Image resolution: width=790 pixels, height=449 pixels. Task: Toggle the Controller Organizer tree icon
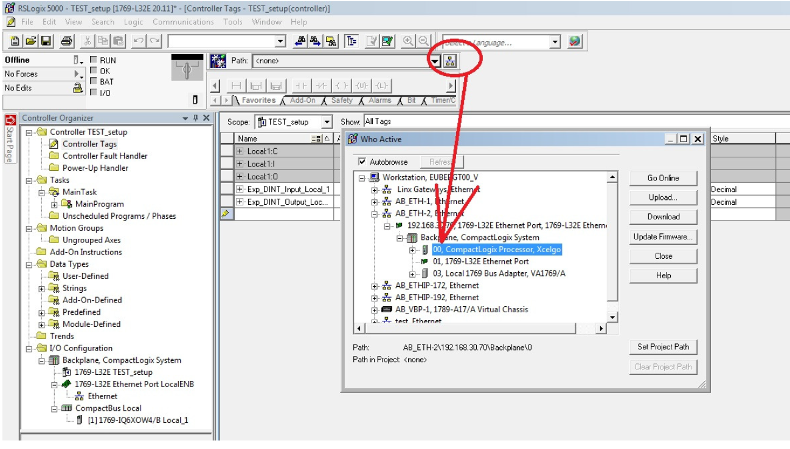coord(351,42)
